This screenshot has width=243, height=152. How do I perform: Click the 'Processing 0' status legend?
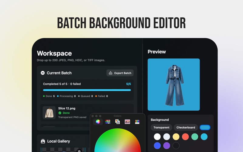(x=66, y=96)
